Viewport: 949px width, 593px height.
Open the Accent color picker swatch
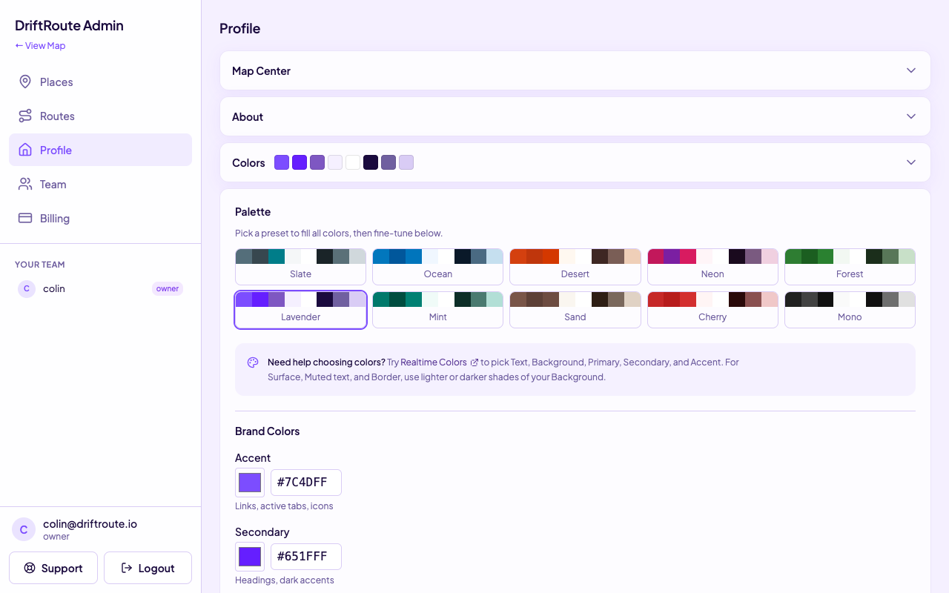tap(250, 483)
